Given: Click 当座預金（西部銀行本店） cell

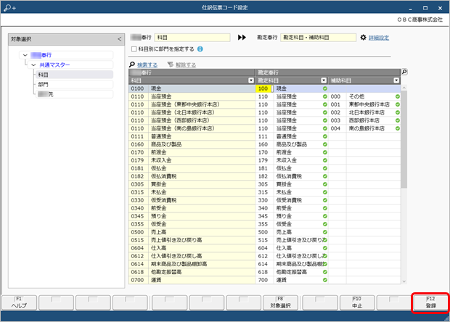Looking at the screenshot, I should 202,120.
